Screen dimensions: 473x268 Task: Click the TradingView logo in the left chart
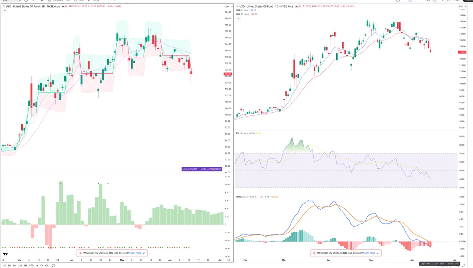[x=6, y=254]
